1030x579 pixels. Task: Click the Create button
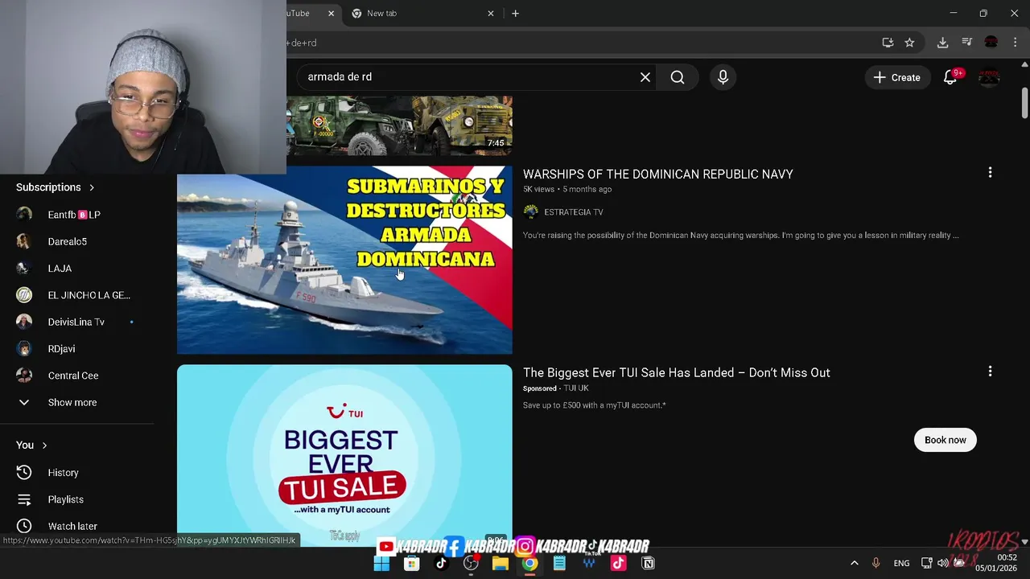point(896,77)
